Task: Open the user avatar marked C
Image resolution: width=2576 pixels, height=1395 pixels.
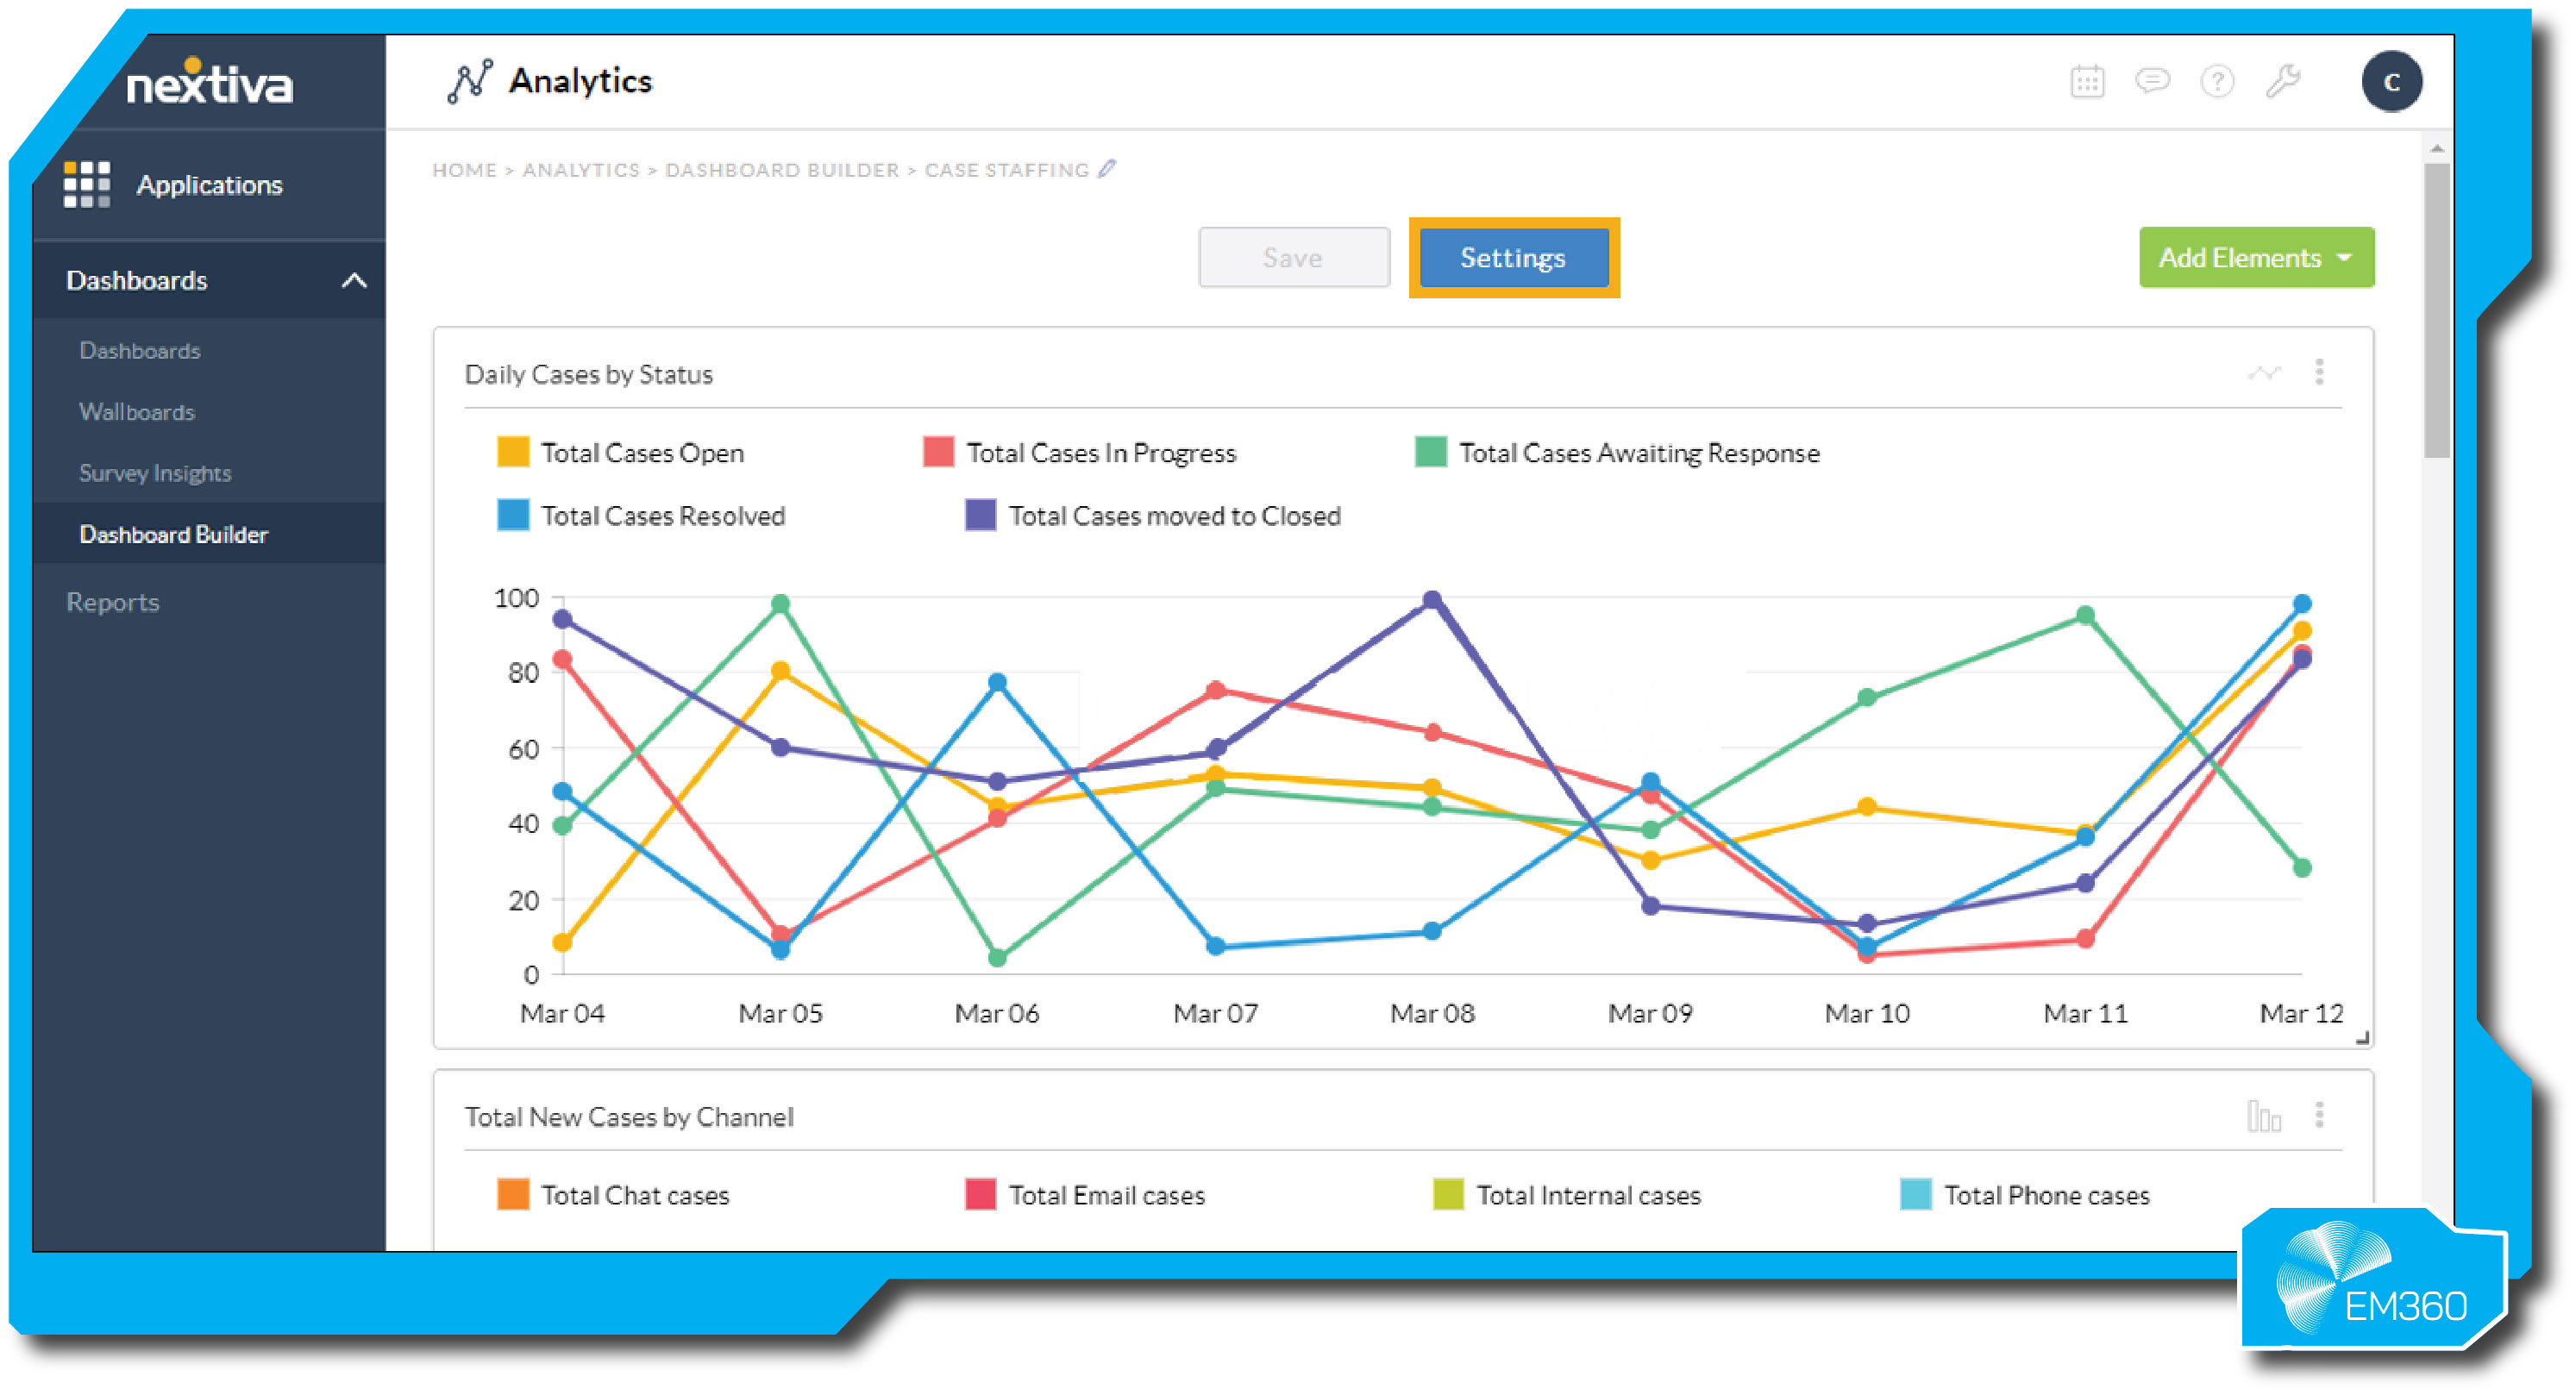Action: pyautogui.click(x=2392, y=82)
